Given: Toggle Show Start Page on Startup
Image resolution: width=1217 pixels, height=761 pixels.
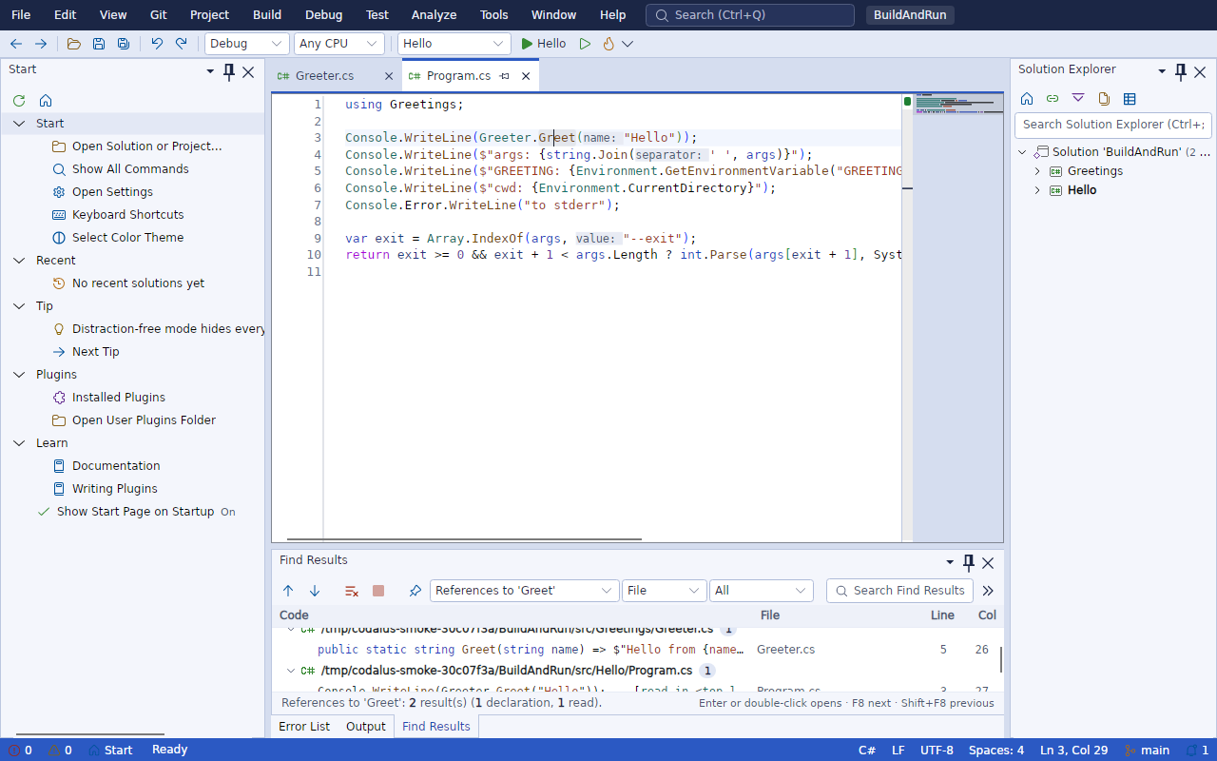Looking at the screenshot, I should (x=135, y=512).
